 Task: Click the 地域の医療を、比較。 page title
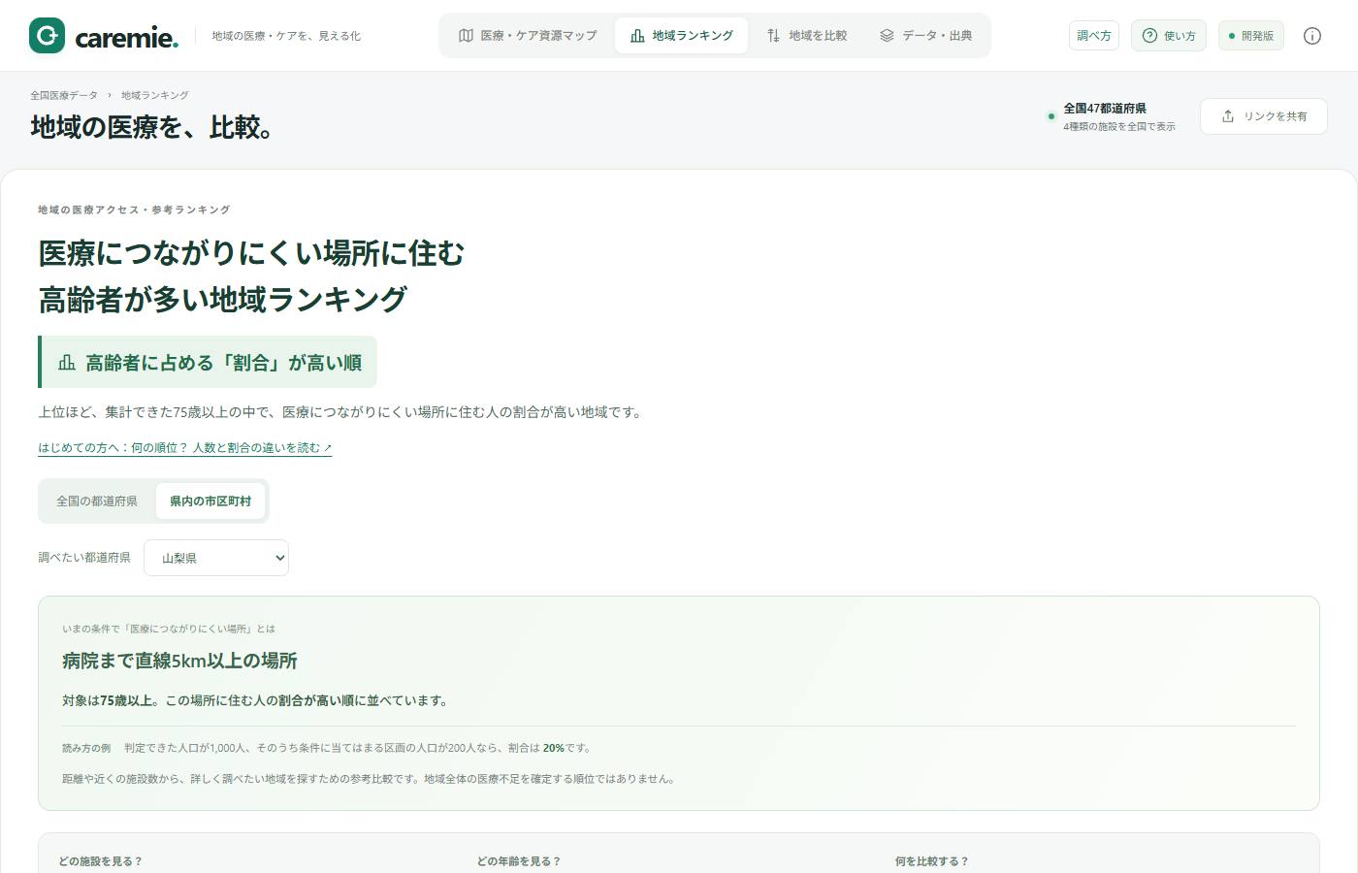151,127
